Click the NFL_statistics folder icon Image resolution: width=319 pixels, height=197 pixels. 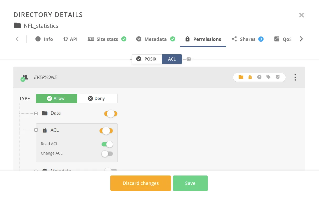(x=17, y=26)
